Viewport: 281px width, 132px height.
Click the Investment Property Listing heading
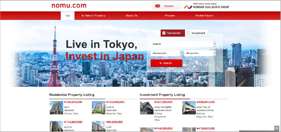pos(162,95)
